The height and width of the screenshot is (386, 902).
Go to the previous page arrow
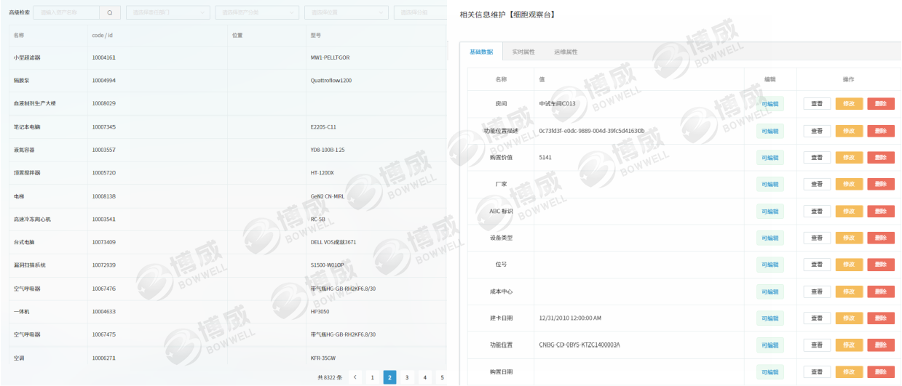click(355, 377)
